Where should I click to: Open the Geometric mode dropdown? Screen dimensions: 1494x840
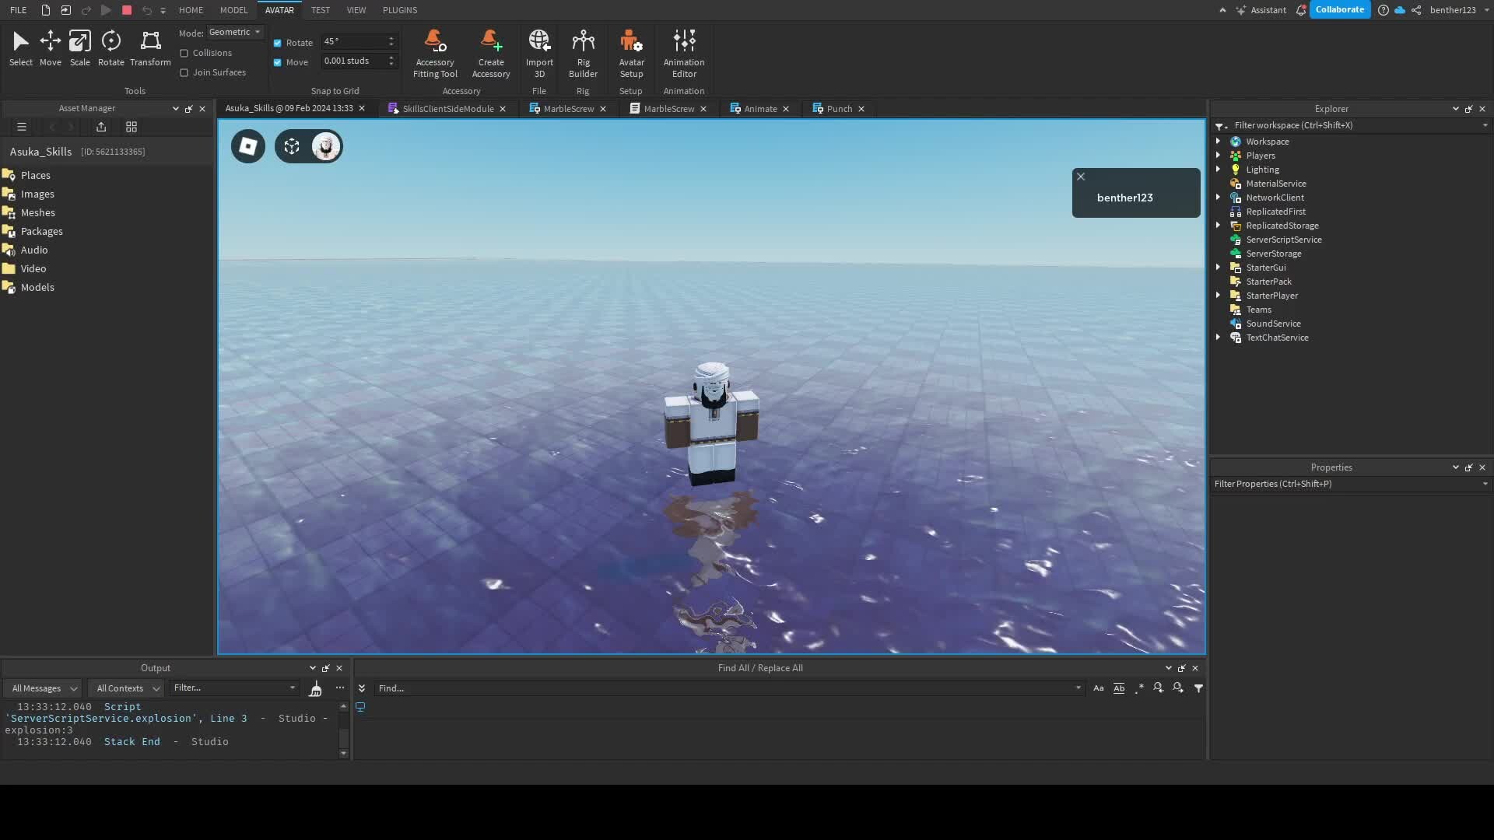pos(233,32)
